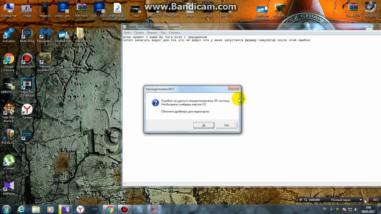Select the photo desktop icon
The image size is (381, 214).
(x=208, y=10)
